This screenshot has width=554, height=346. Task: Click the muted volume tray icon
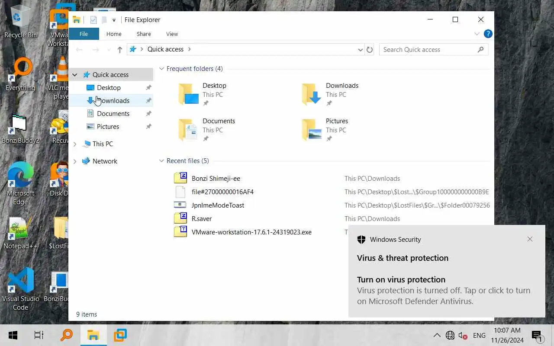pos(463,336)
